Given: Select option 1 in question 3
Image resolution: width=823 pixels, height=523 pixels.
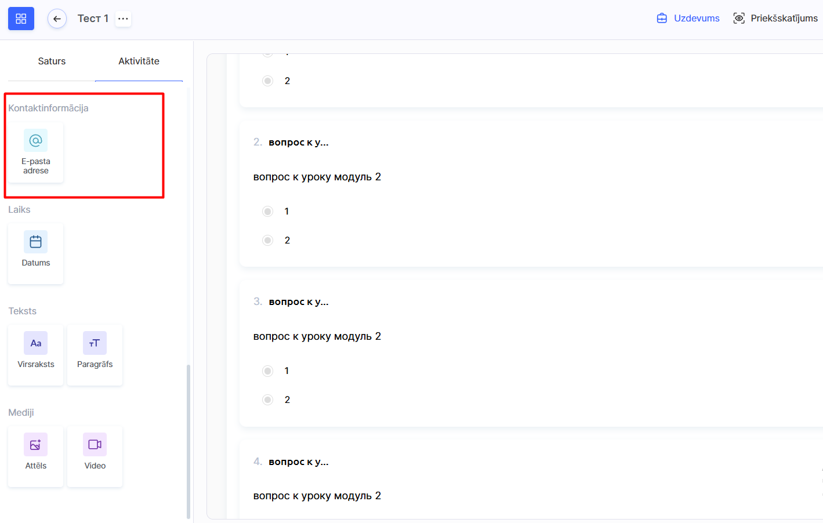Looking at the screenshot, I should coord(267,371).
